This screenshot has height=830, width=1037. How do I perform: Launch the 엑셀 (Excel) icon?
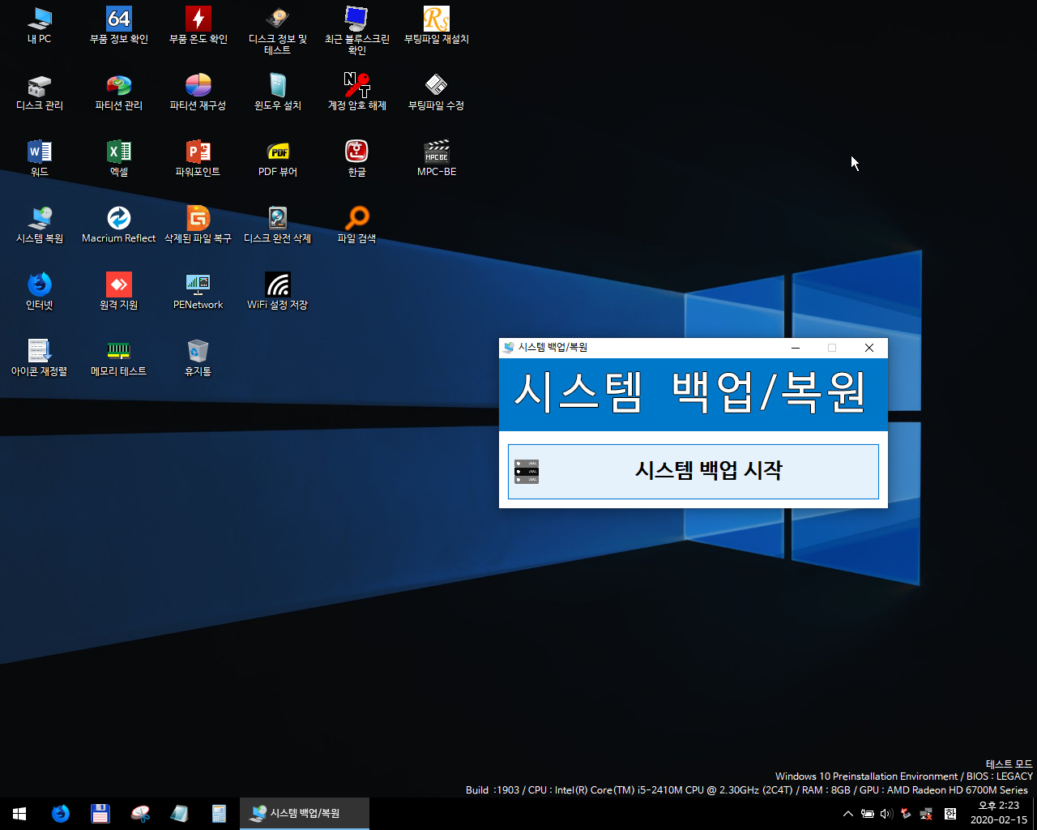tap(119, 158)
